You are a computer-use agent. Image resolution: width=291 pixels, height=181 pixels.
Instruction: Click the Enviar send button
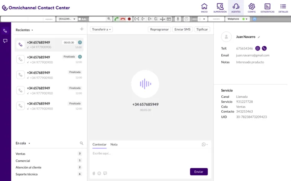(199, 172)
